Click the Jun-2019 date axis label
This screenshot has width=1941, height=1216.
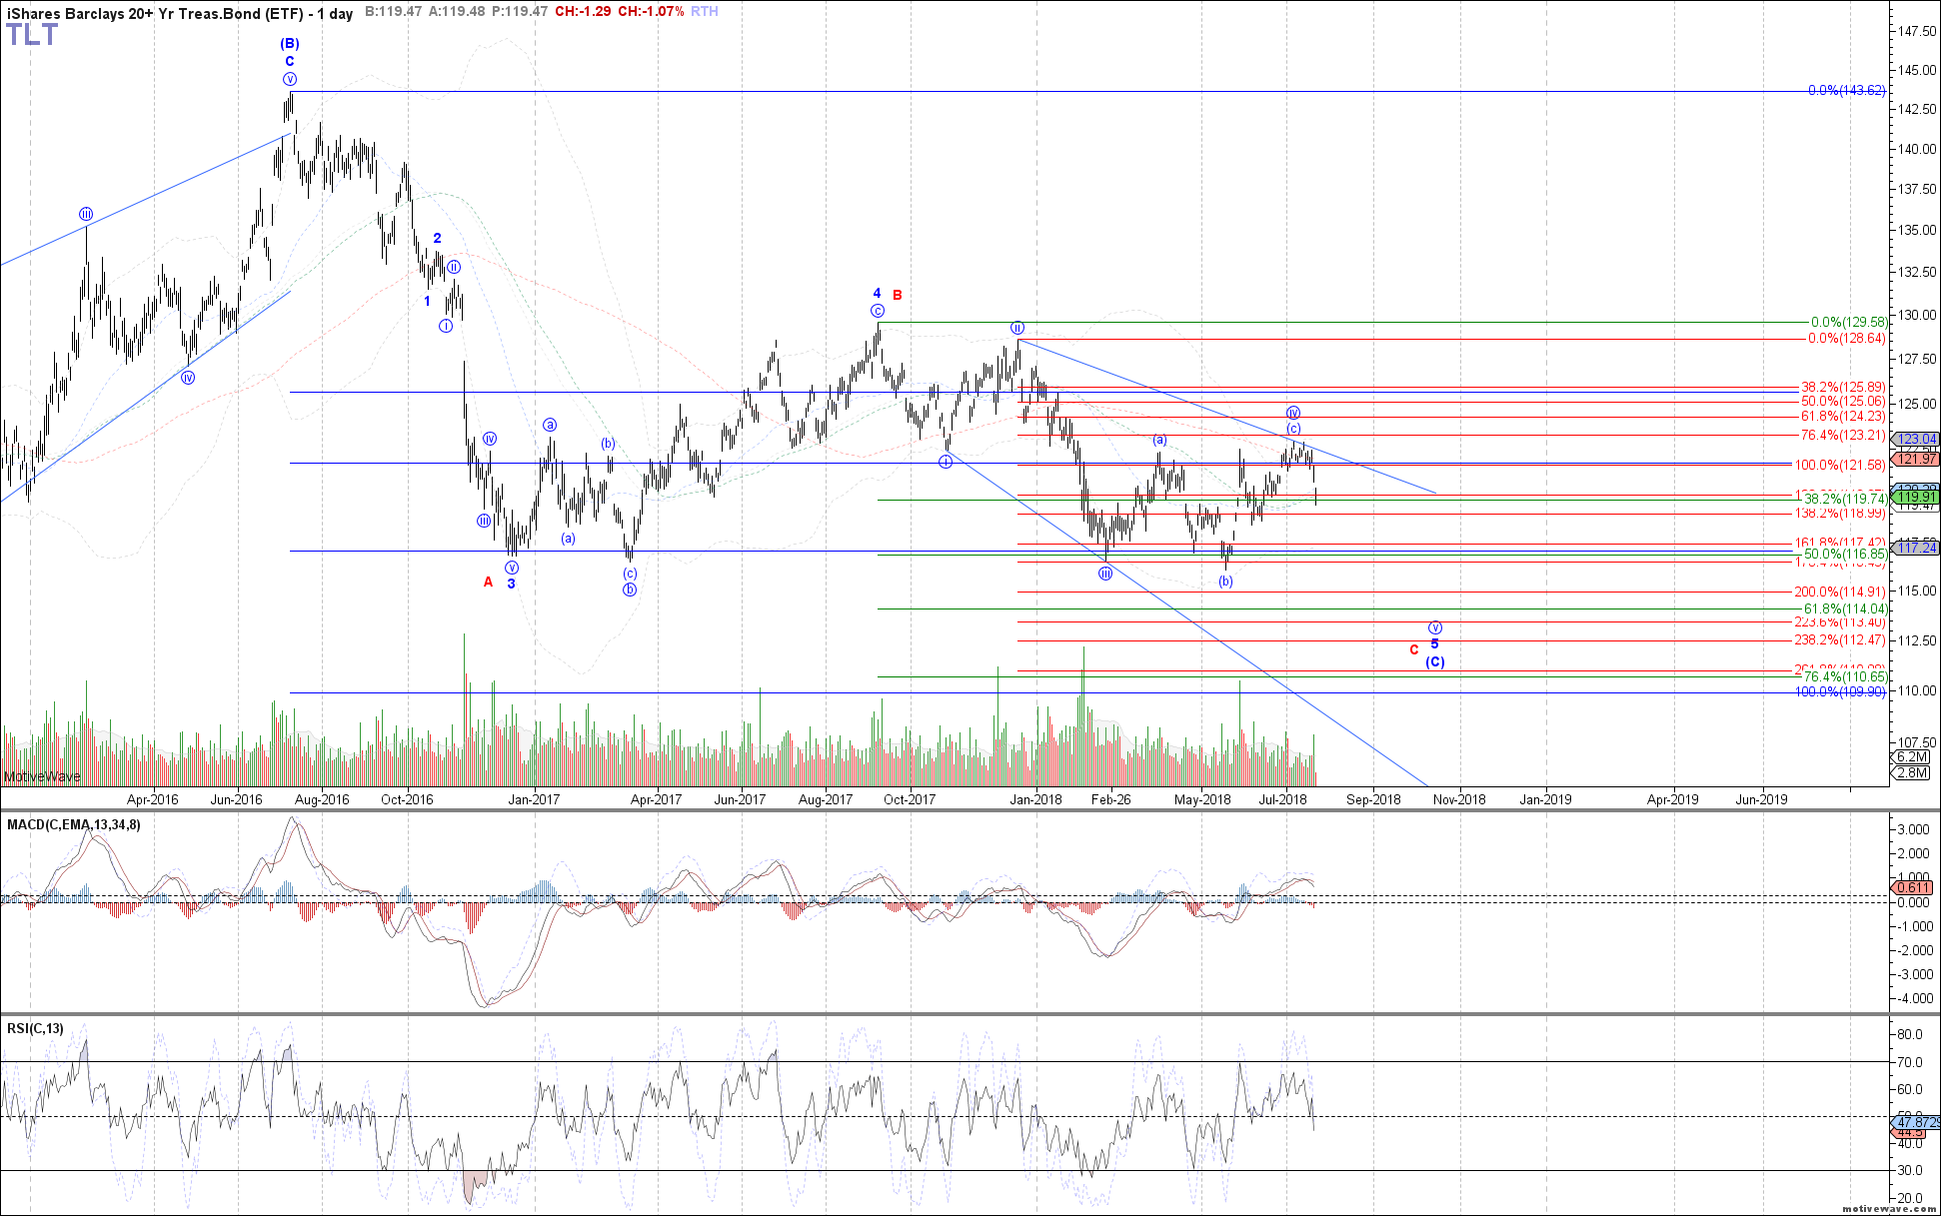[x=1762, y=799]
